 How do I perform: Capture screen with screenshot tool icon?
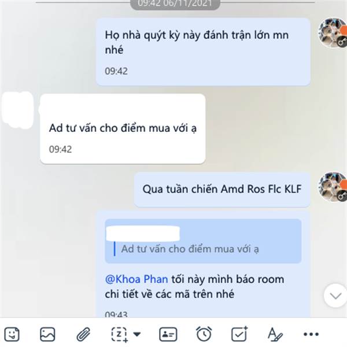(120, 334)
